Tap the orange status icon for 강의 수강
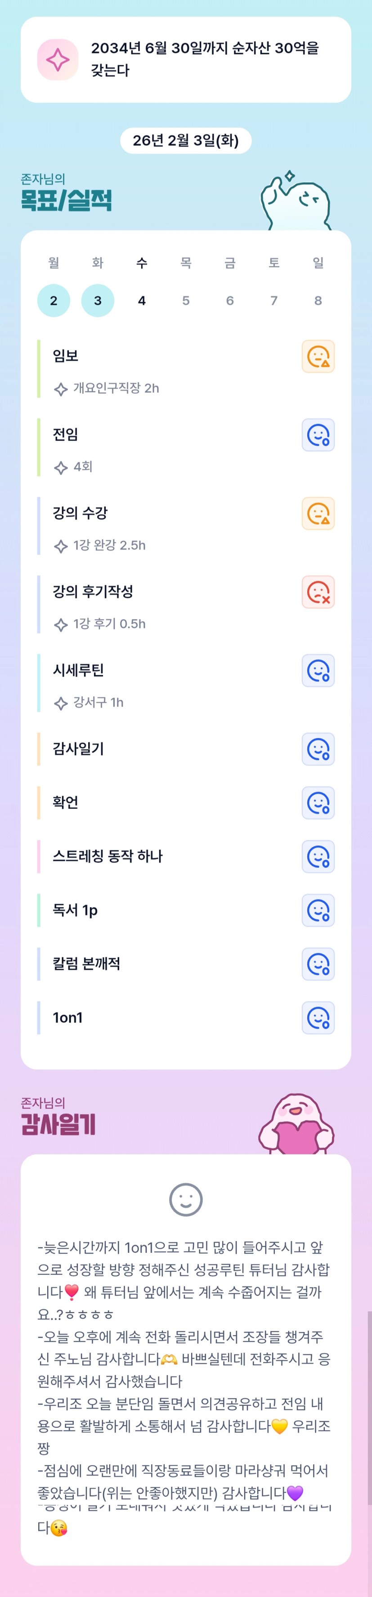Image resolution: width=372 pixels, height=1597 pixels. click(x=318, y=513)
